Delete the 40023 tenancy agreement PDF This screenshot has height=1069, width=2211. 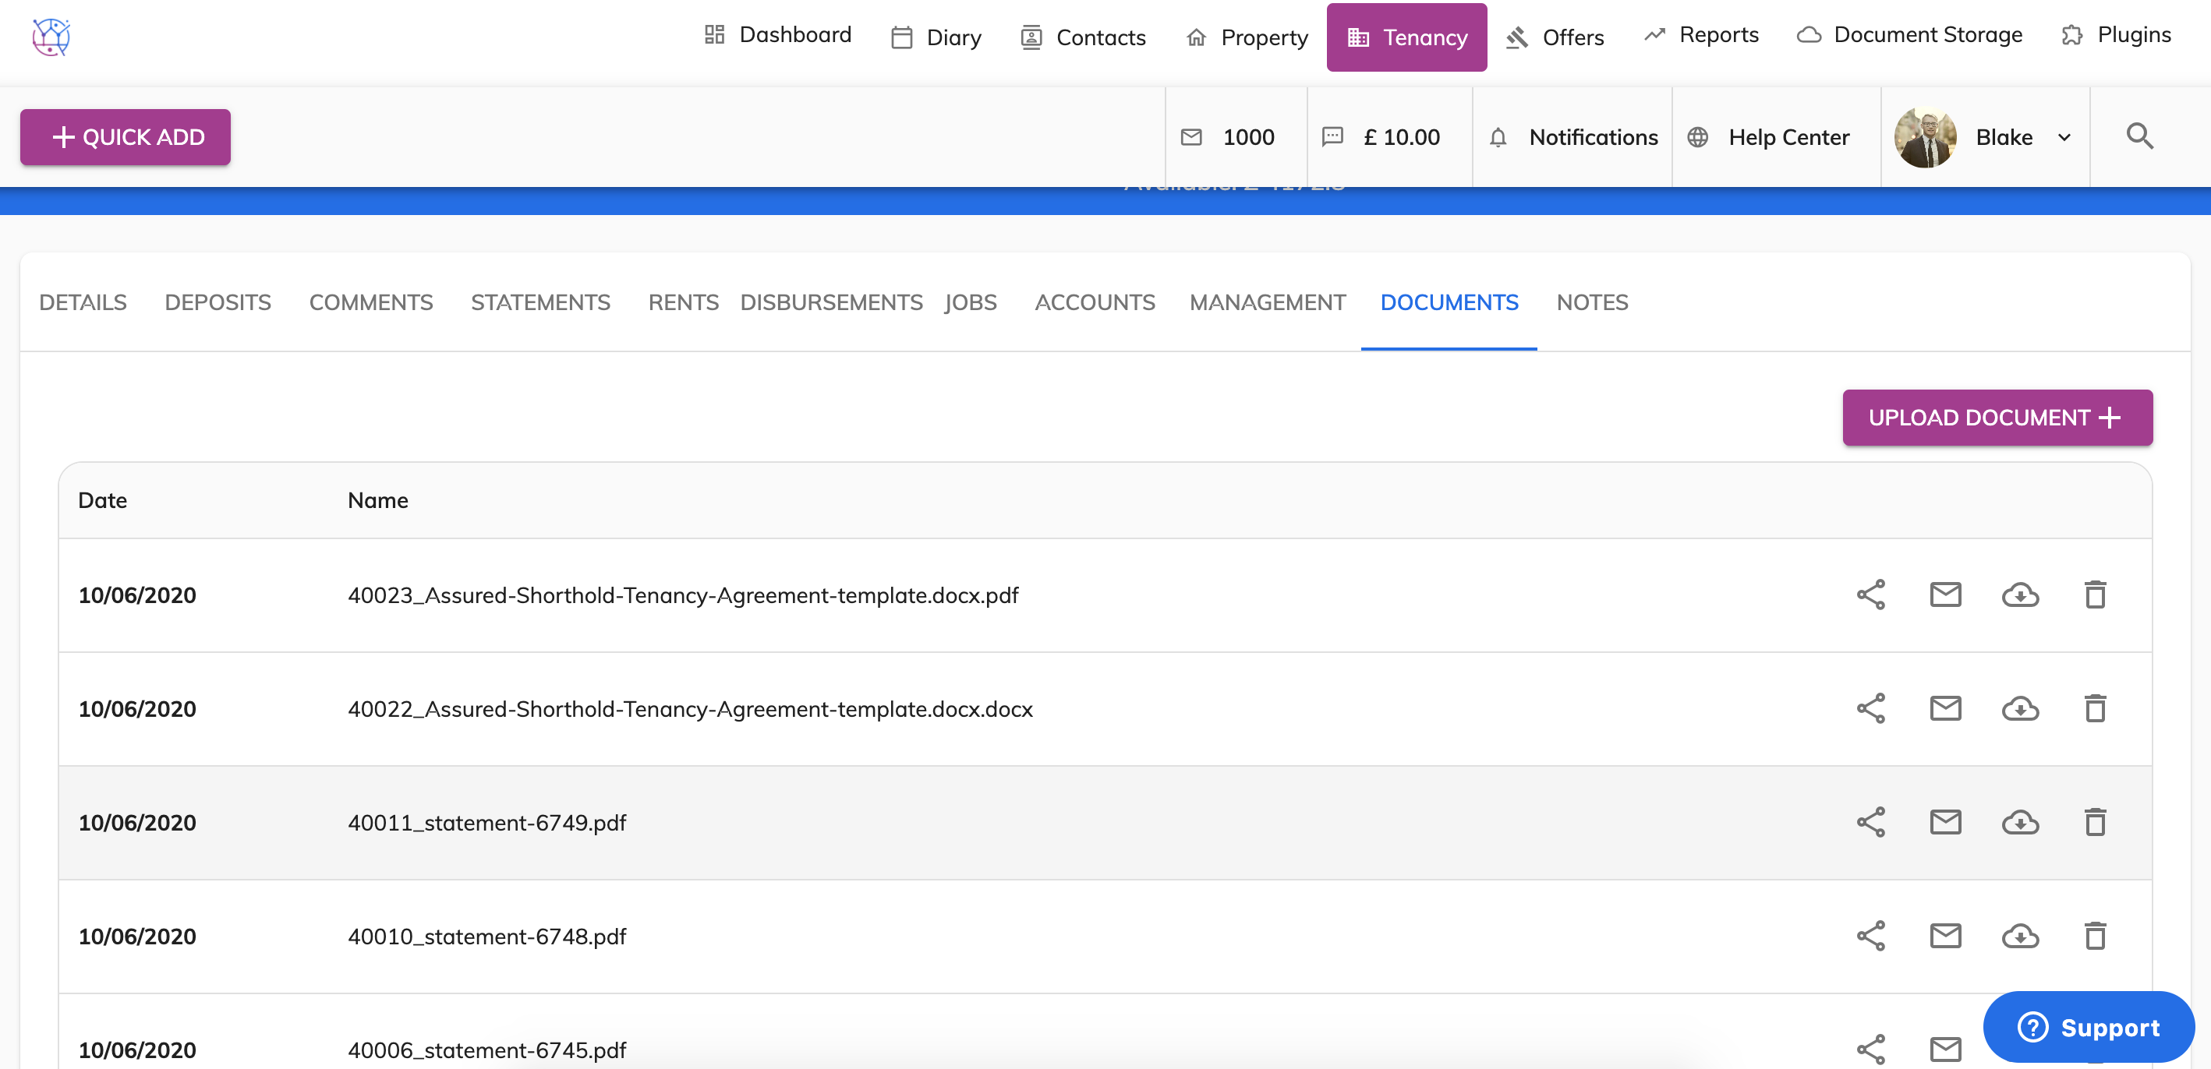click(2095, 594)
